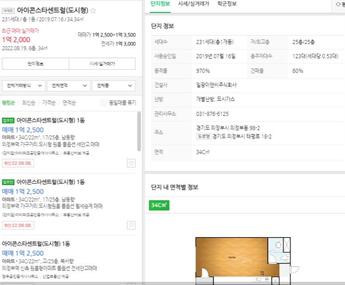Click the 단지정보 button in the left panel
The image size is (345, 285).
click(x=36, y=63)
